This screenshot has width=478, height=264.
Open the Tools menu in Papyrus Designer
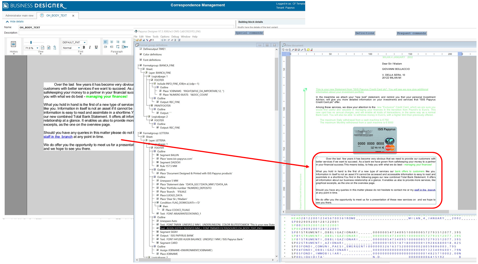click(x=155, y=37)
